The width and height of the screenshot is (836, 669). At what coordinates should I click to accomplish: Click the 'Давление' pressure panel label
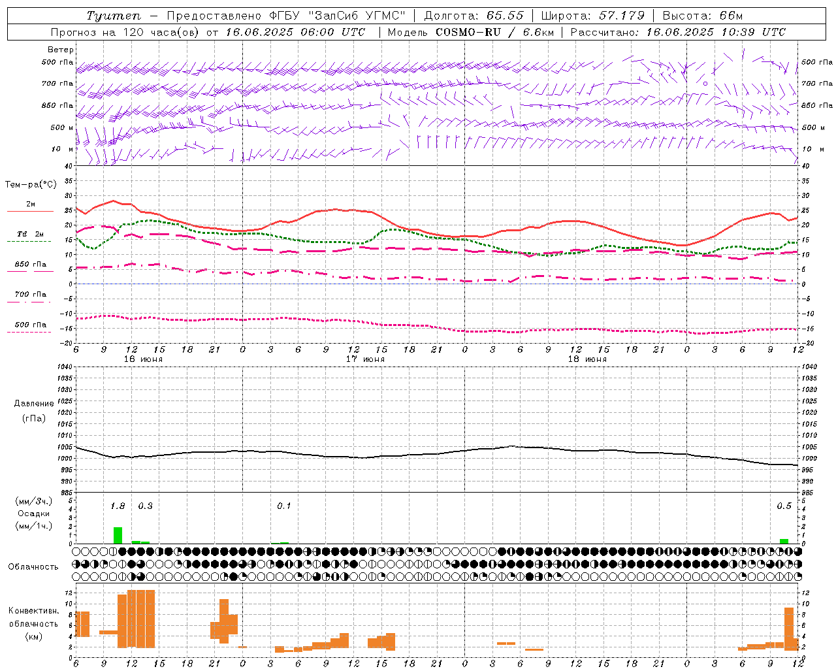pyautogui.click(x=34, y=404)
